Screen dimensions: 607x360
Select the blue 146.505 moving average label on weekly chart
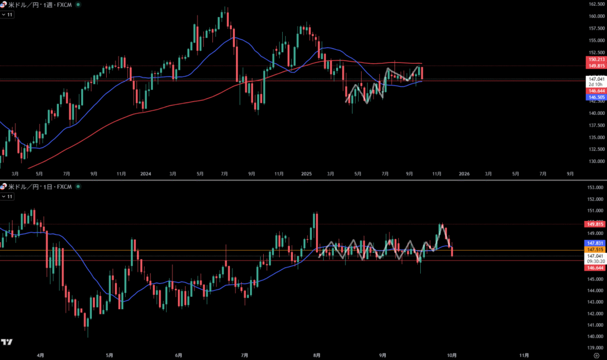(596, 97)
